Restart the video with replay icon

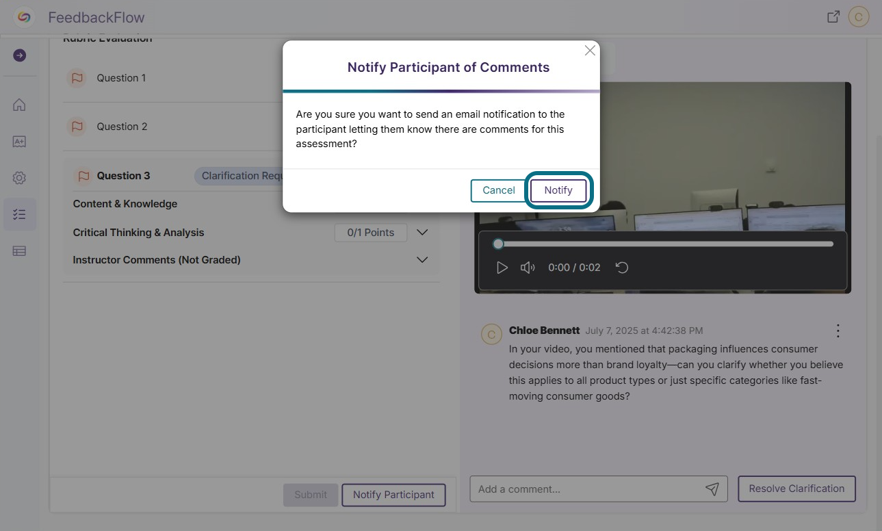622,268
